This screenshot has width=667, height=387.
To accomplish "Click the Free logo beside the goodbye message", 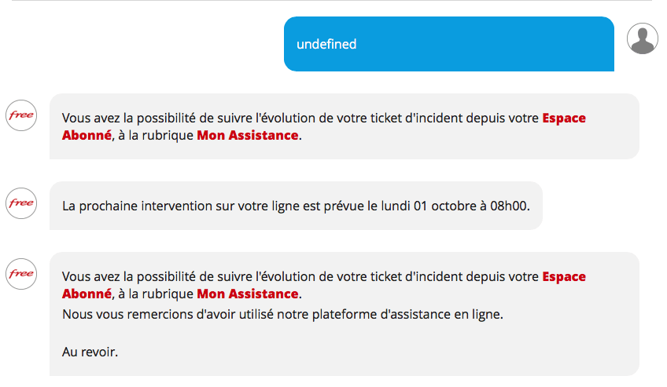I will click(21, 274).
